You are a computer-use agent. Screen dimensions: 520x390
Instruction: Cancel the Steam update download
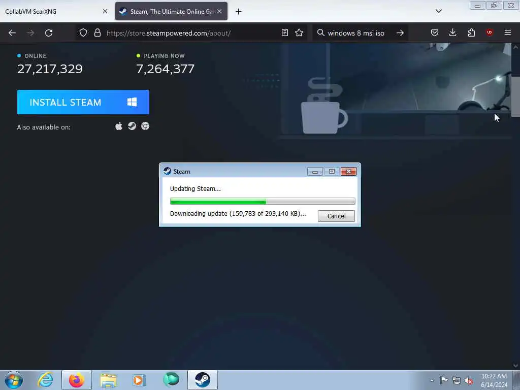336,216
